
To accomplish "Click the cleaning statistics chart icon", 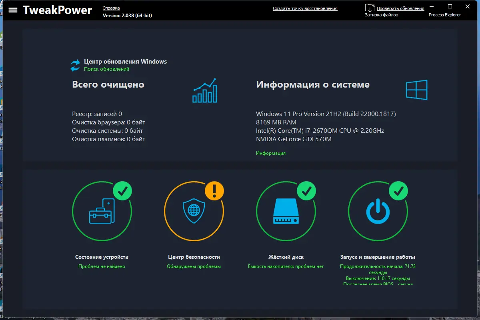I will click(205, 90).
